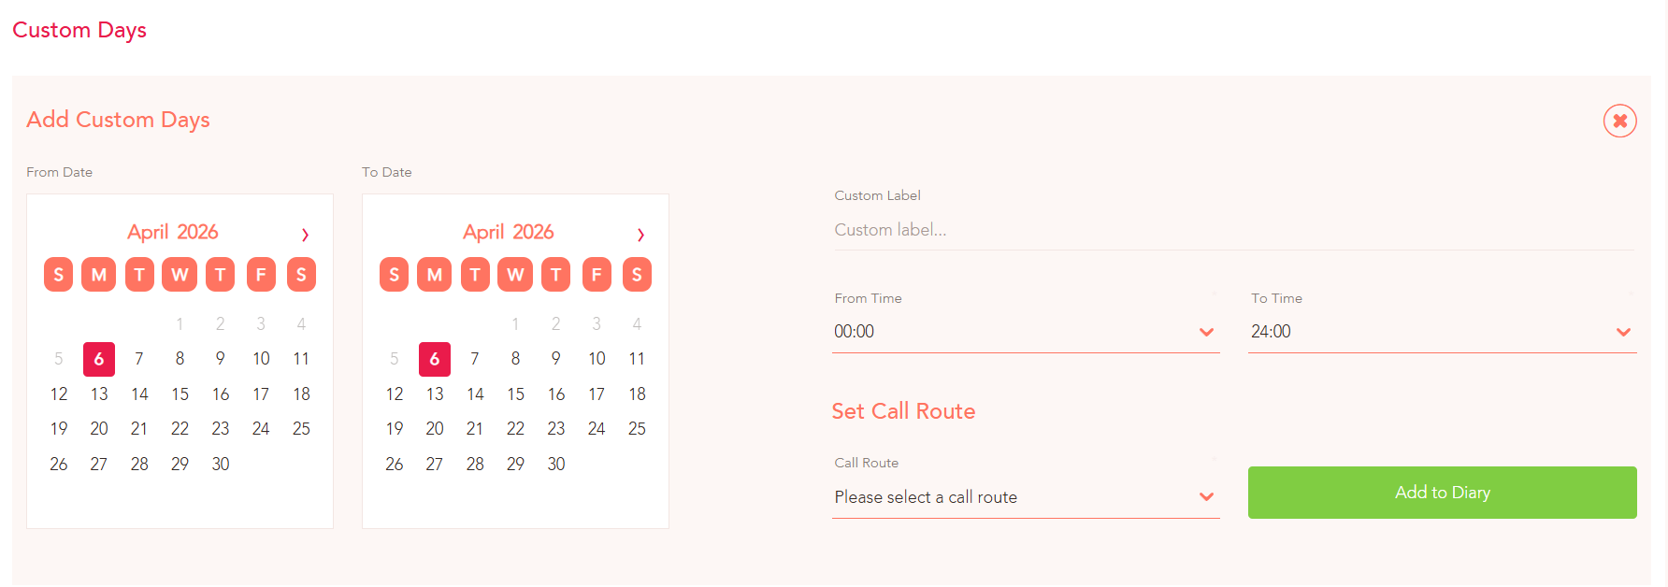The height and width of the screenshot is (587, 1668).
Task: Pick April 30 in To Date calendar
Action: [556, 465]
